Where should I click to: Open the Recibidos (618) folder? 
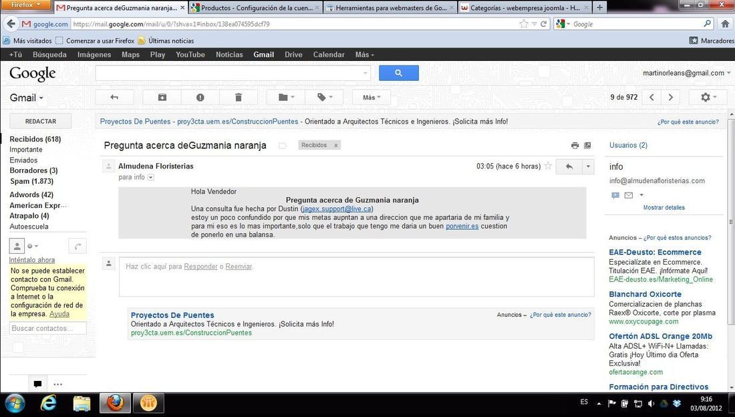coord(35,139)
